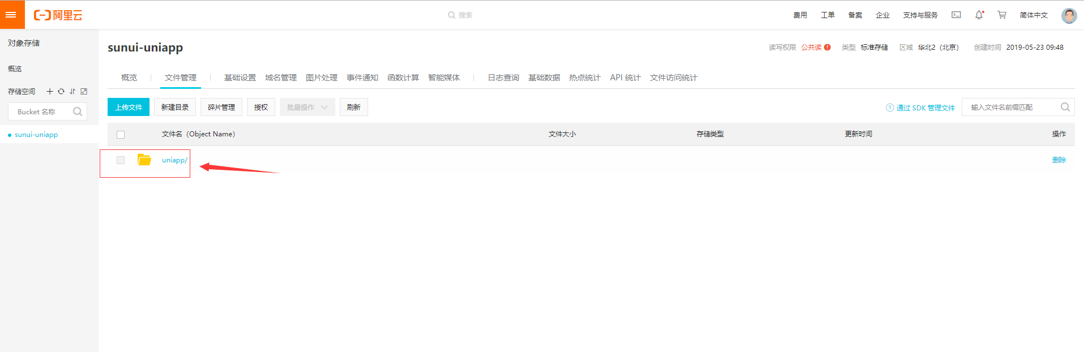Viewport: 1084px width, 352px height.
Task: Click the 更新时间 column header
Action: click(859, 134)
